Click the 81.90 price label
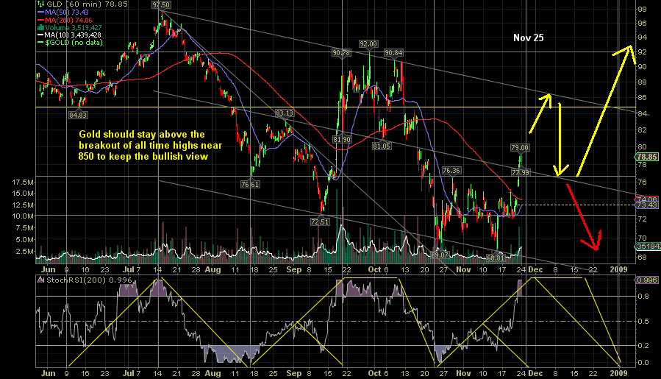Screen dimensions: 661x379 pyautogui.click(x=342, y=139)
